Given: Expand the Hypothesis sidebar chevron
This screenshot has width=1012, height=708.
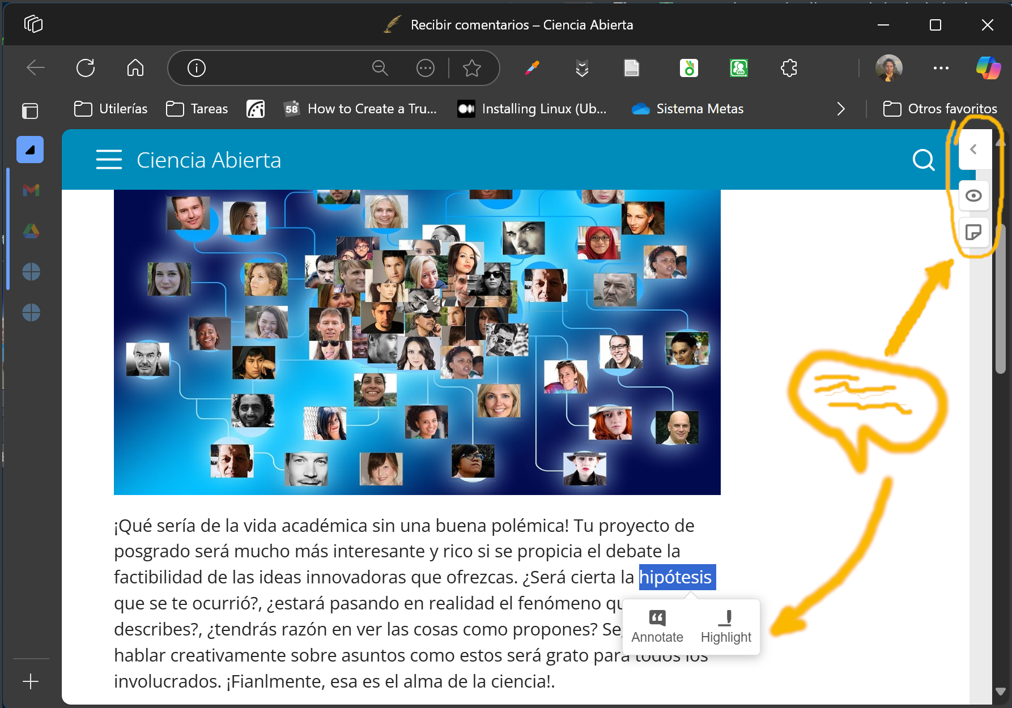Looking at the screenshot, I should click(x=973, y=150).
